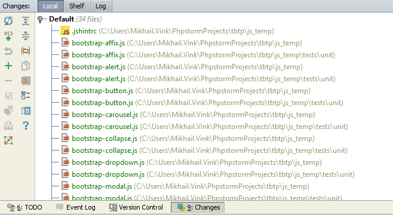Click the Revert (undo arrow) icon
This screenshot has width=393, height=215.
(x=8, y=51)
